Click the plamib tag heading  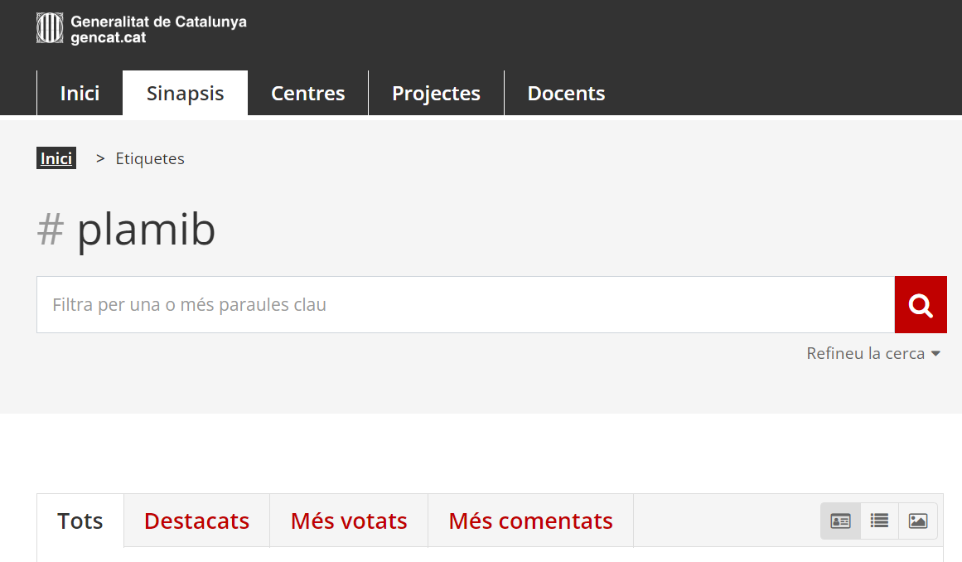(146, 230)
